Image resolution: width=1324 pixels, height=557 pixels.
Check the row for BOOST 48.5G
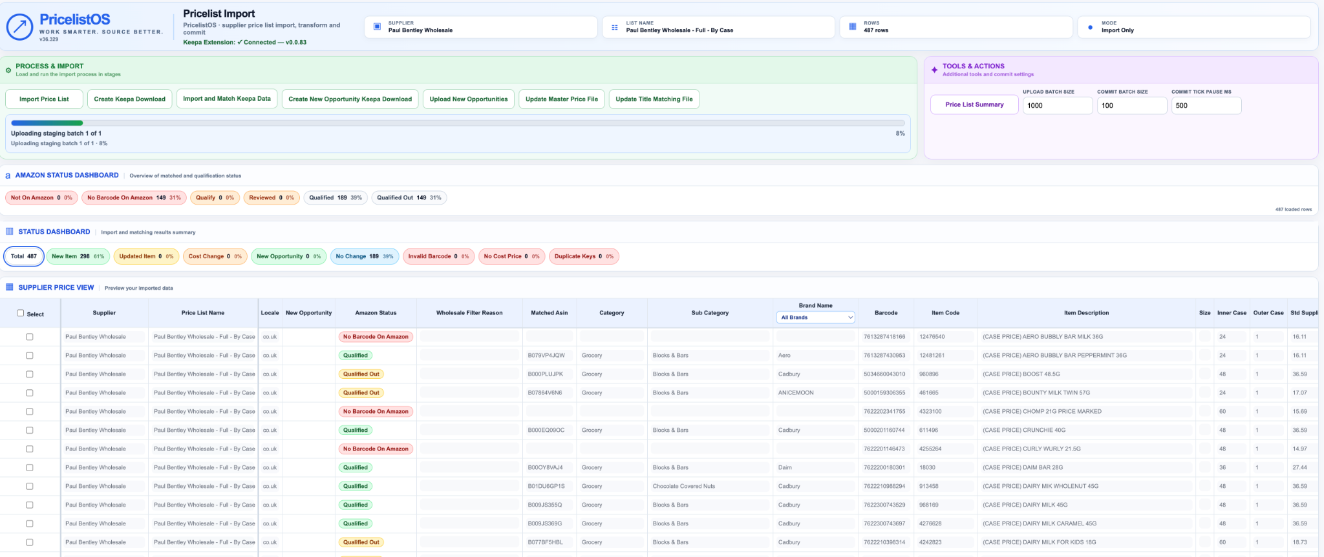click(29, 374)
